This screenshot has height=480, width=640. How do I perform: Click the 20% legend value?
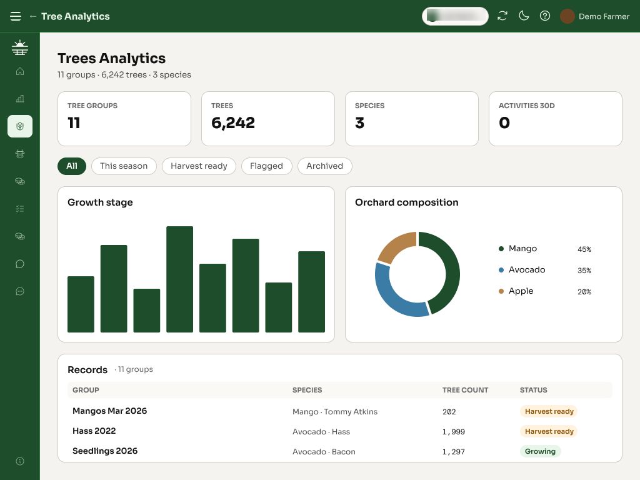click(x=584, y=291)
